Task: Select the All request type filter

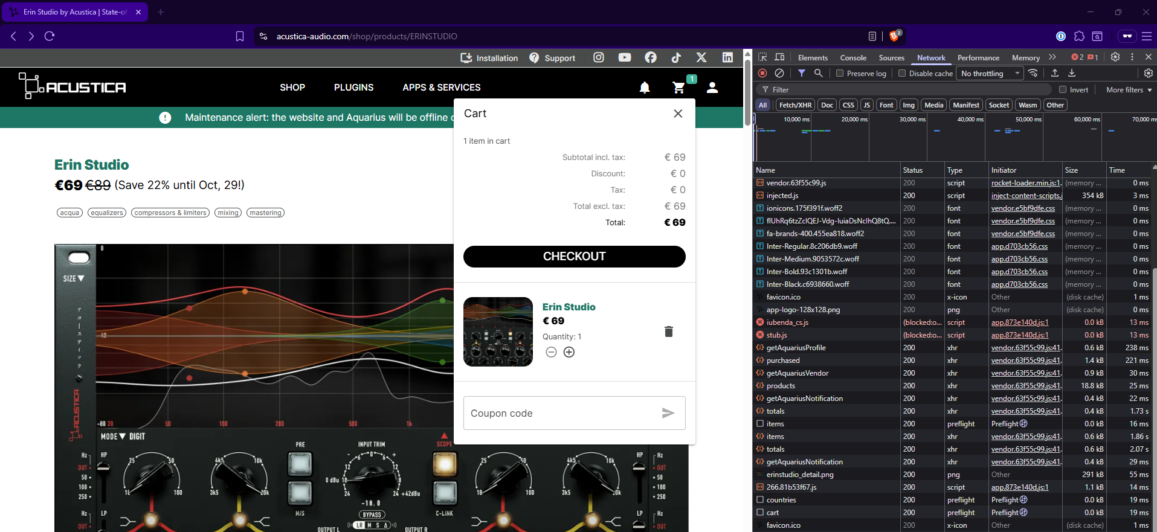Action: pyautogui.click(x=763, y=105)
